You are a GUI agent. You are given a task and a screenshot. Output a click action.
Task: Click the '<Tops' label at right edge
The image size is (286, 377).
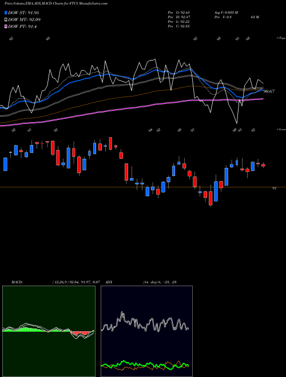pos(281,38)
